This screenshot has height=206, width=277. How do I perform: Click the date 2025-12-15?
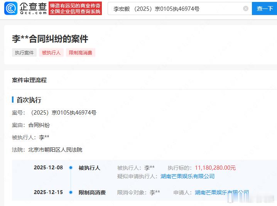pyautogui.click(x=48, y=192)
